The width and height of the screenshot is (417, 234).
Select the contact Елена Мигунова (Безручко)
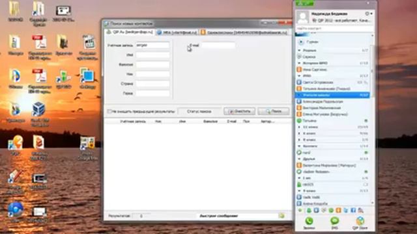pos(332,114)
